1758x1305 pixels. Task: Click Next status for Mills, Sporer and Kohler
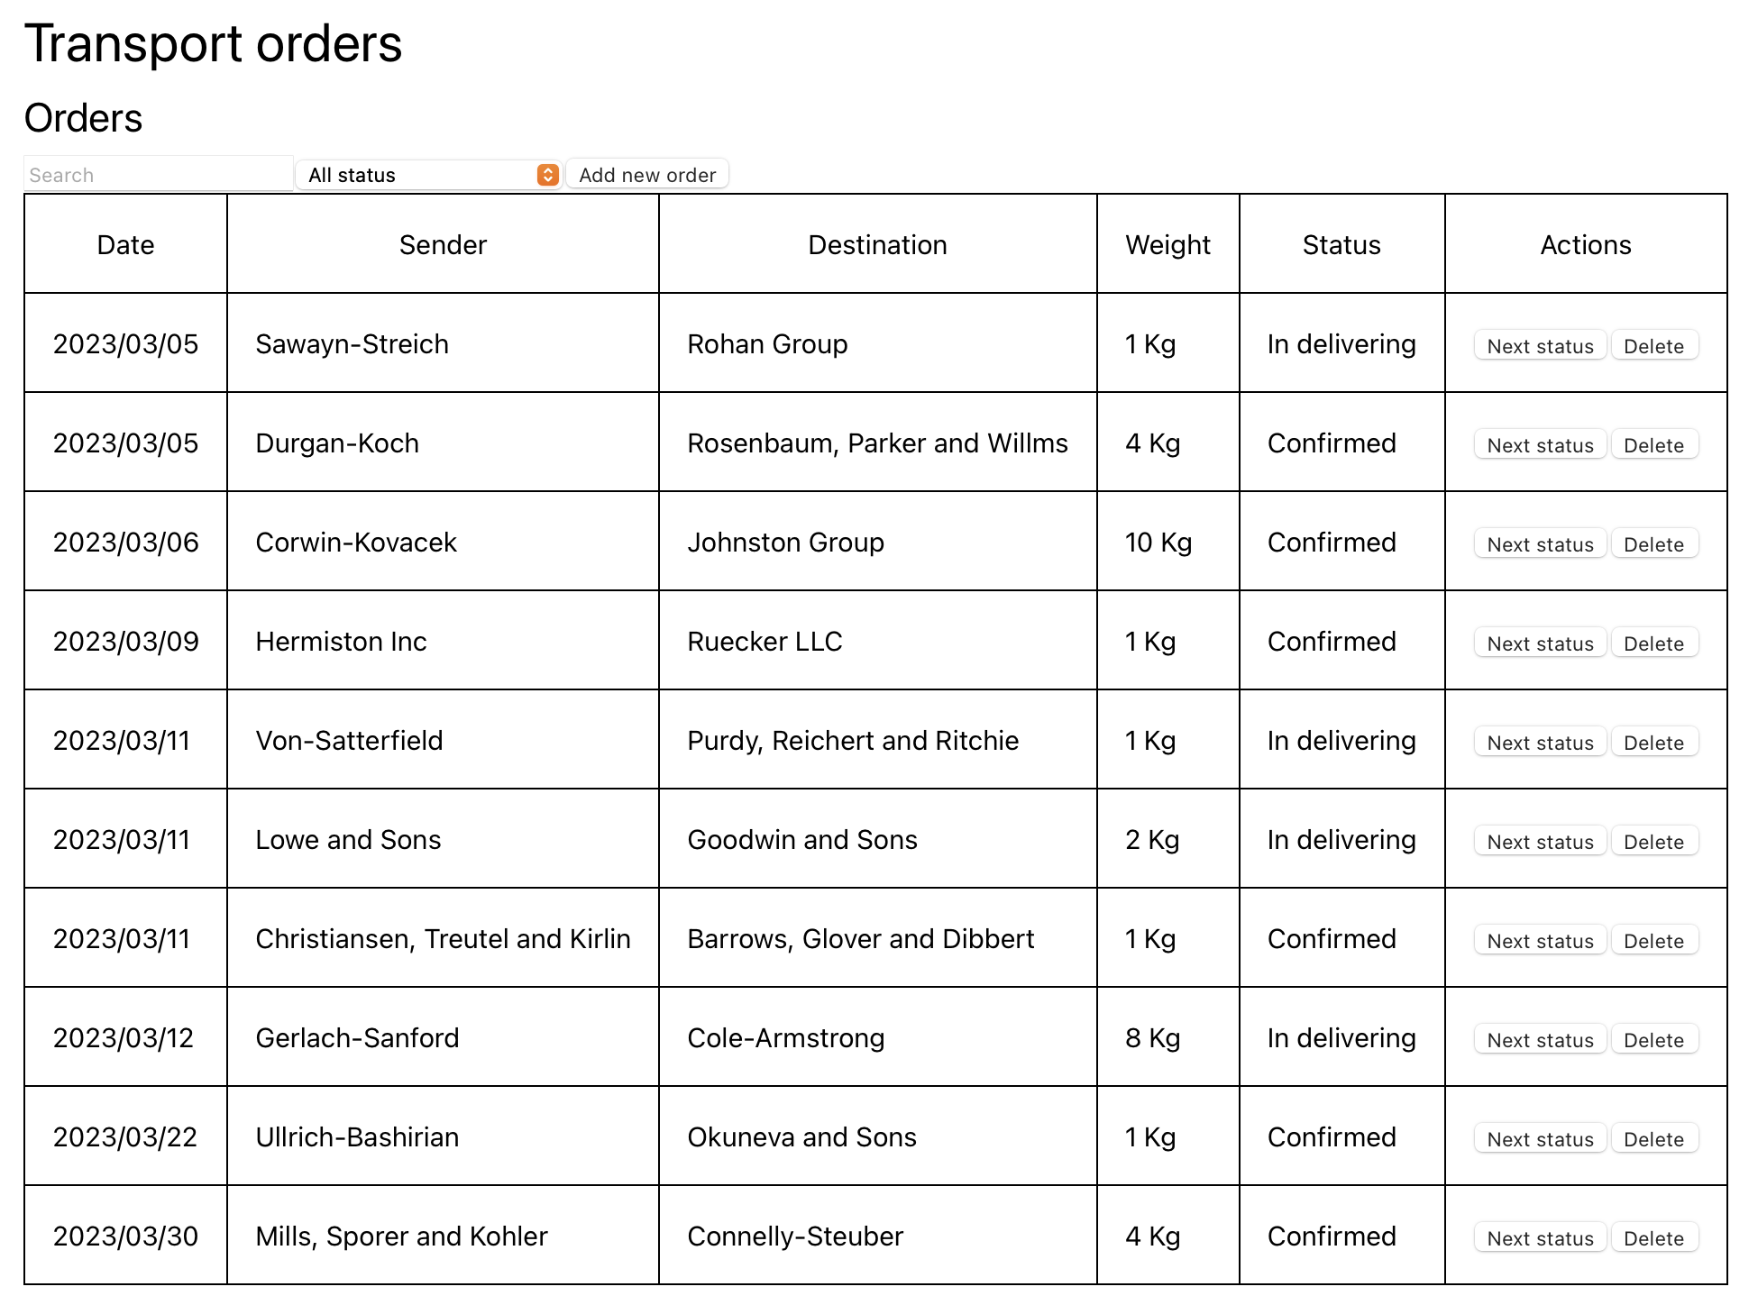1540,1238
